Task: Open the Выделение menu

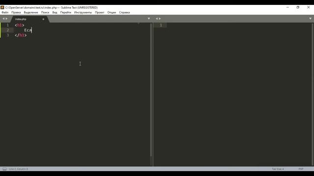Action: tap(31, 12)
